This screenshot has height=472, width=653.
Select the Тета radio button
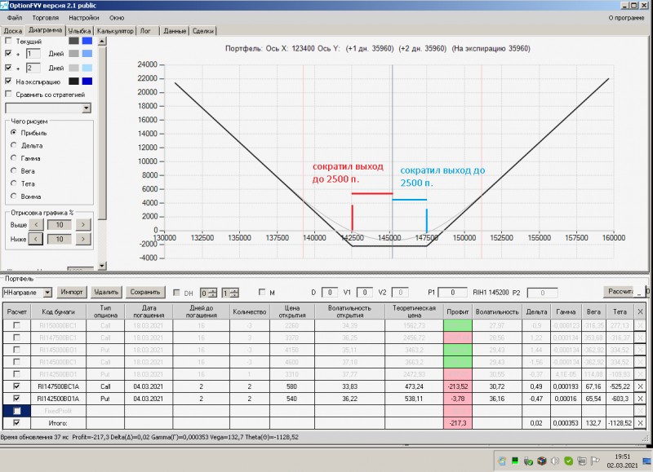(14, 183)
